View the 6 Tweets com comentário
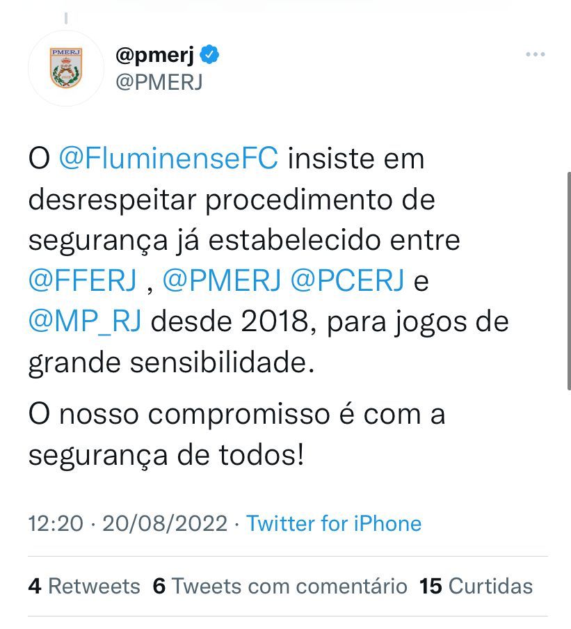Screen dimensions: 571x629 tap(280, 586)
